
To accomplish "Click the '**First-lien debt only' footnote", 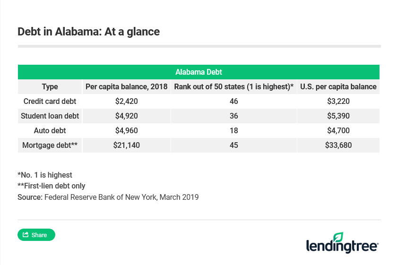I will [x=52, y=186].
